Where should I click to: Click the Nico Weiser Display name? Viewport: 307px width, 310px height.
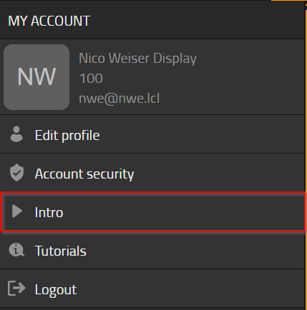[x=137, y=59]
